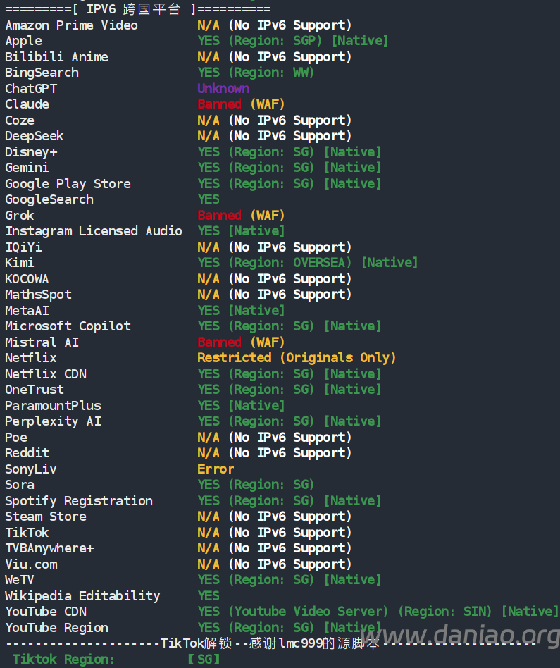The width and height of the screenshot is (560, 668).
Task: Select the 'KOCOWA' entry
Action: click(27, 279)
